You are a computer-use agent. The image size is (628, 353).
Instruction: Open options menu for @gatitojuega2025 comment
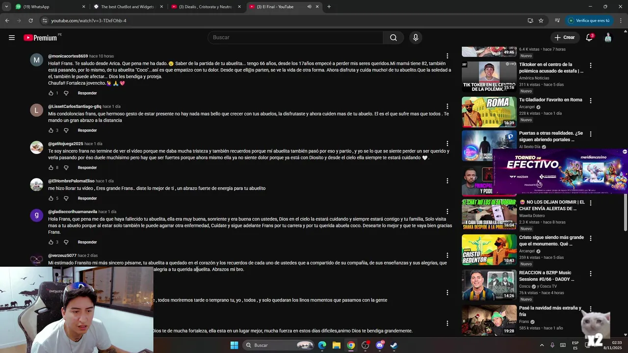tap(447, 144)
